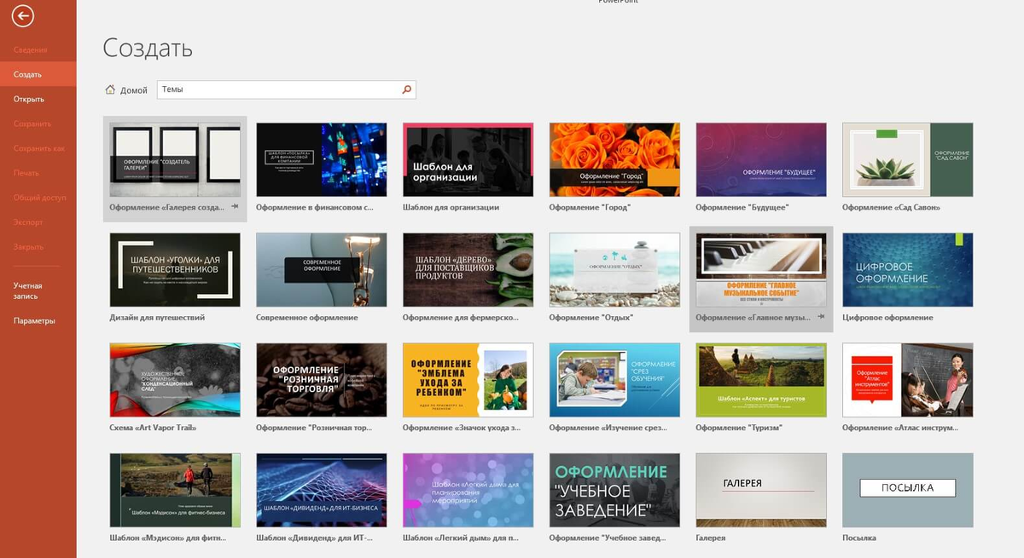The image size is (1024, 558).
Task: Select «Сад Савон» succulent thumbnail
Action: tap(908, 159)
